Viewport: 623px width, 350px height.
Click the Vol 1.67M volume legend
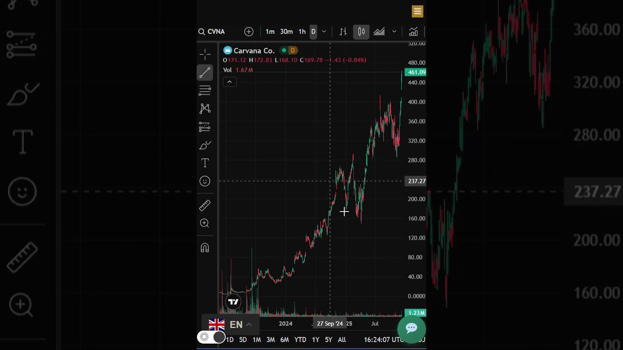[x=238, y=70]
